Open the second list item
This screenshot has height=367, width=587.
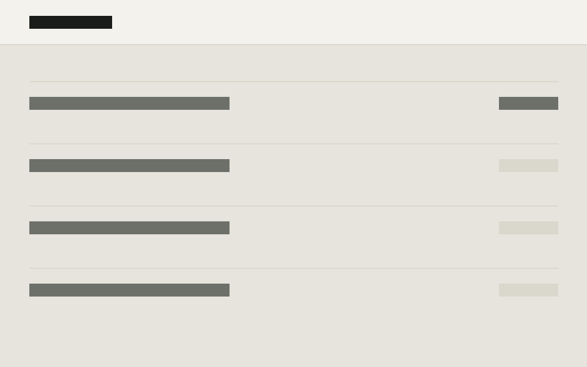(x=294, y=174)
